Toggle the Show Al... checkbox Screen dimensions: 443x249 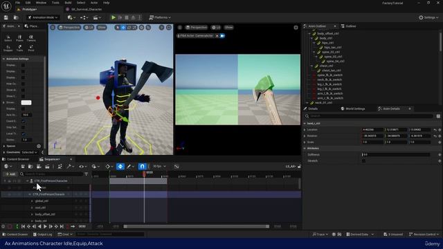(x=23, y=90)
